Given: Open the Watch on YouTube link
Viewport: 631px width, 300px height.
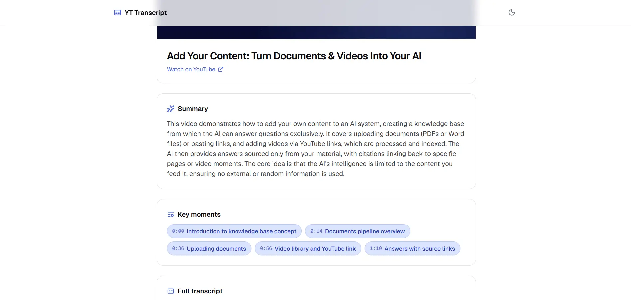Looking at the screenshot, I should tap(195, 69).
